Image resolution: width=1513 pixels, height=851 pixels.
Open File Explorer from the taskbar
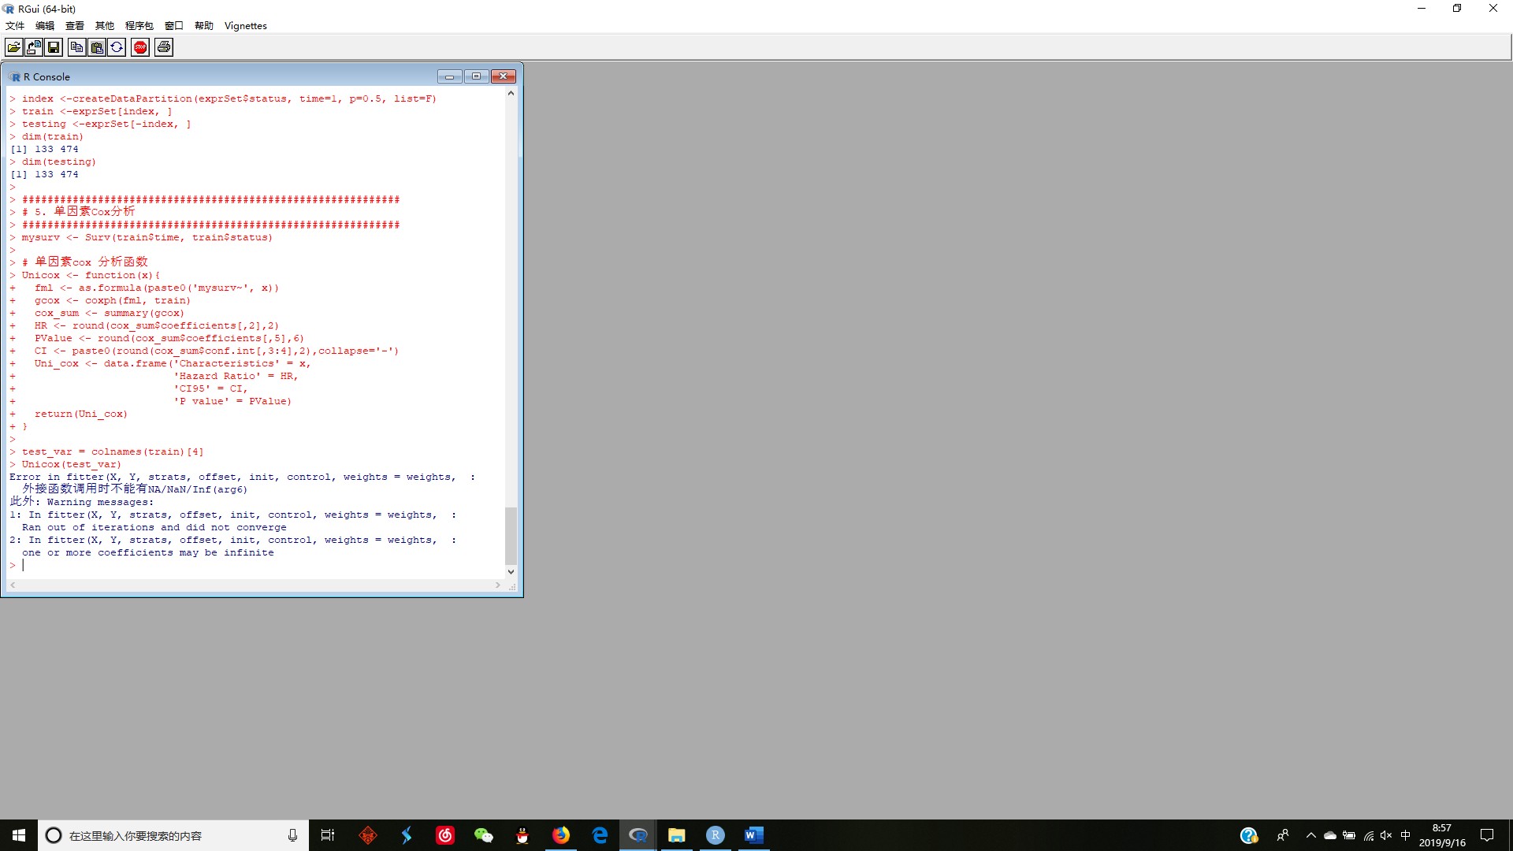coord(677,835)
